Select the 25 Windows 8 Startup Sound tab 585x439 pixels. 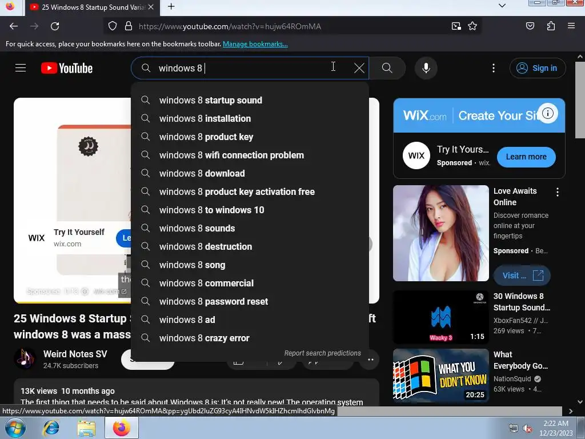[x=93, y=7]
